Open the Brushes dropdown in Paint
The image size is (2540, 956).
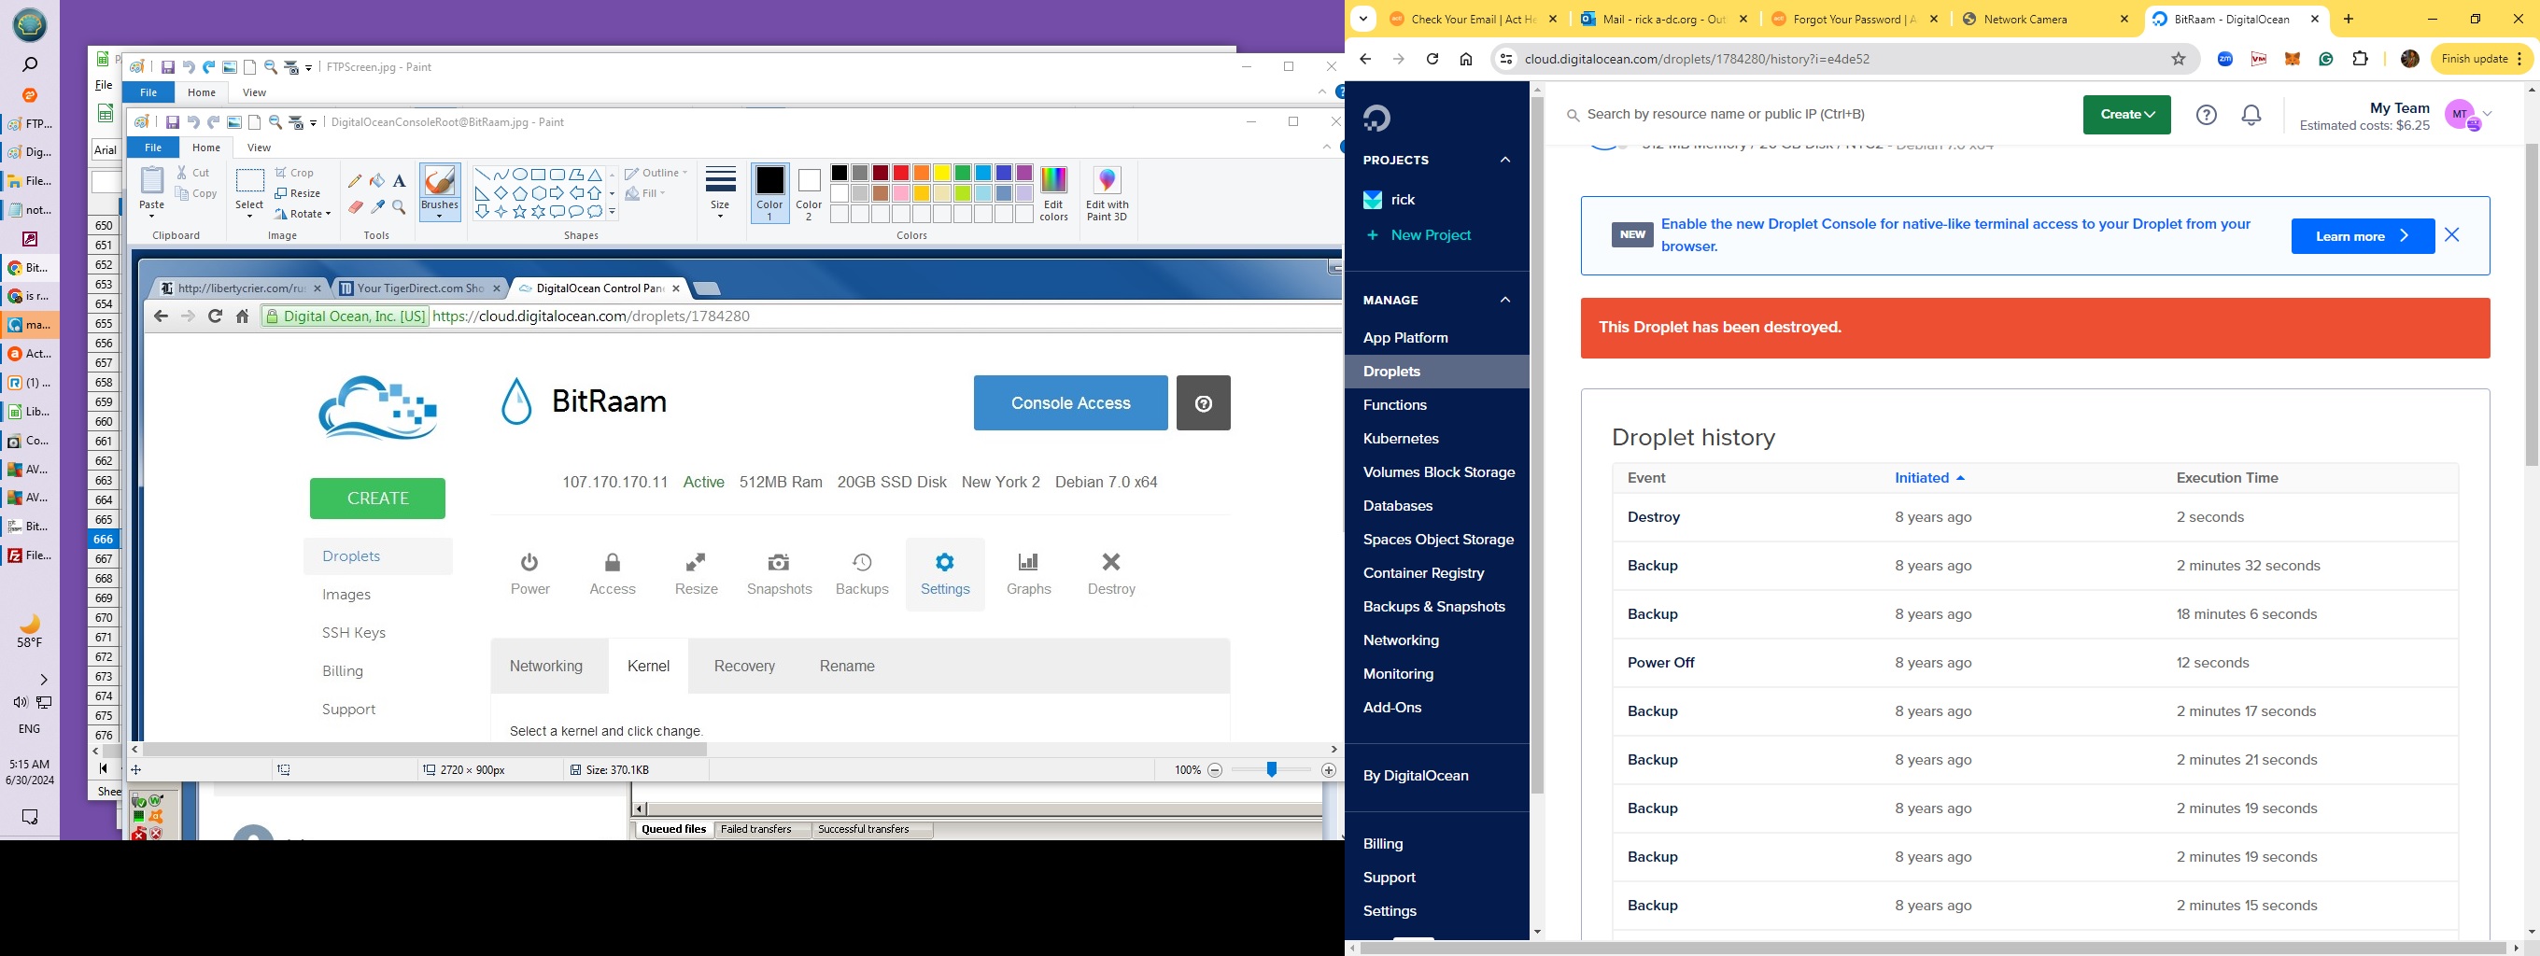[440, 211]
